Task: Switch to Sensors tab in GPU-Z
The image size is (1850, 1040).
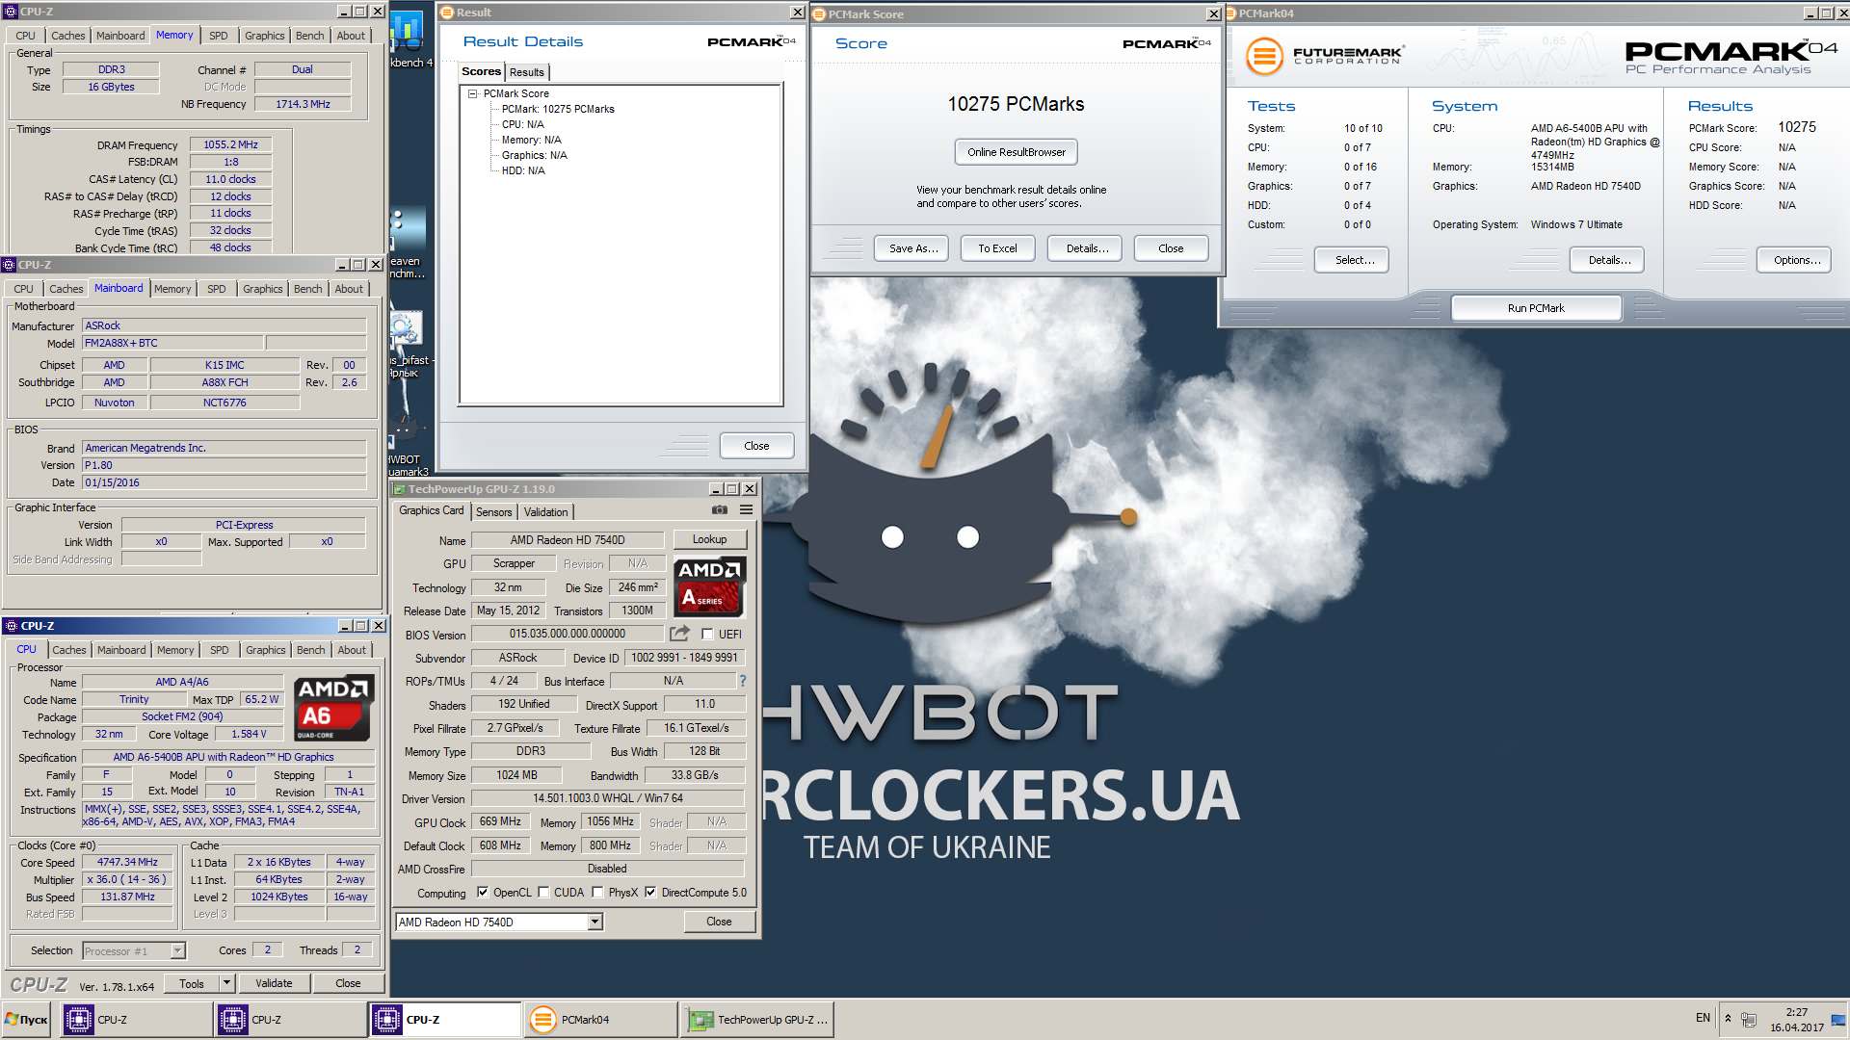Action: point(493,512)
